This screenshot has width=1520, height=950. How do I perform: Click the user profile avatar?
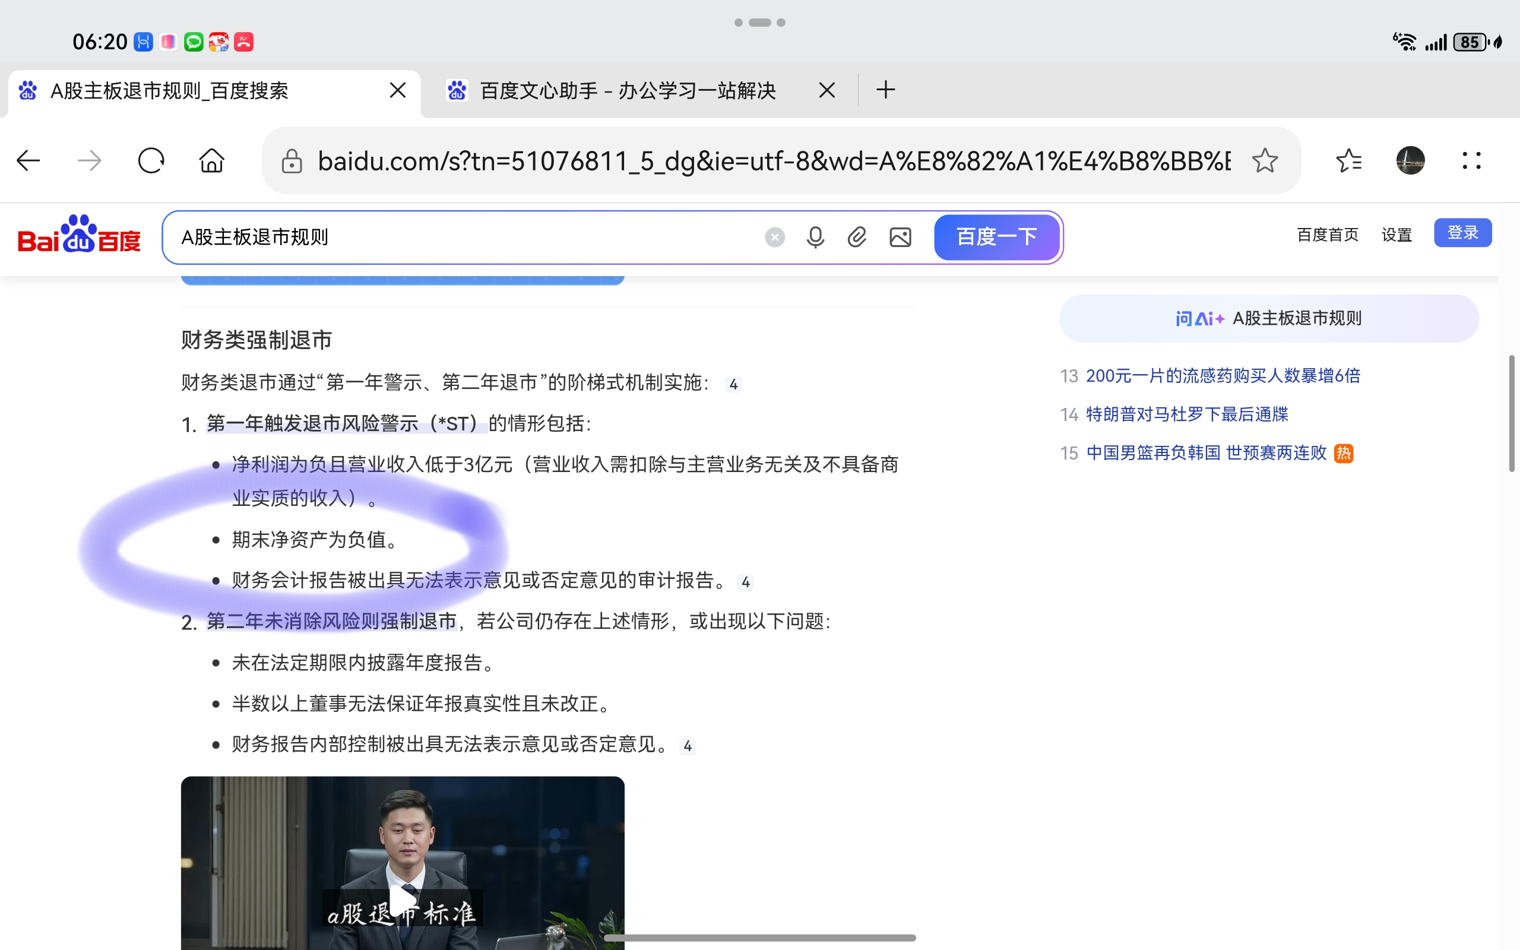1410,161
